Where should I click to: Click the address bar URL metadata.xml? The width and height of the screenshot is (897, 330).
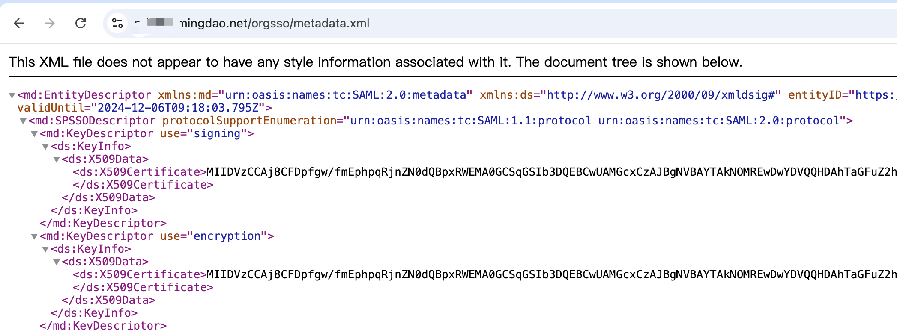coord(274,23)
